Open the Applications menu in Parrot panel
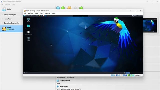 [x=28, y=16]
